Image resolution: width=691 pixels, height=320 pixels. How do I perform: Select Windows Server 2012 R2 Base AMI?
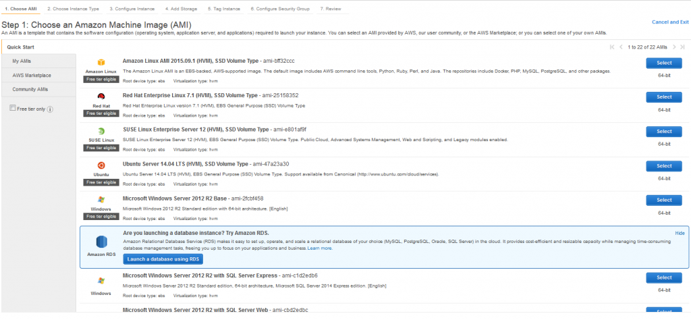click(664, 200)
